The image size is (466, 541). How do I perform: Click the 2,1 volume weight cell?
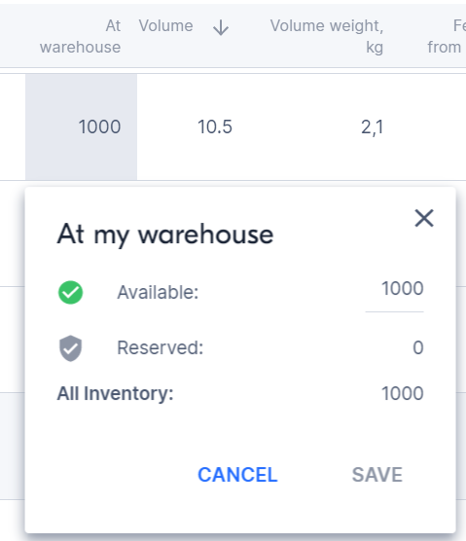(373, 126)
